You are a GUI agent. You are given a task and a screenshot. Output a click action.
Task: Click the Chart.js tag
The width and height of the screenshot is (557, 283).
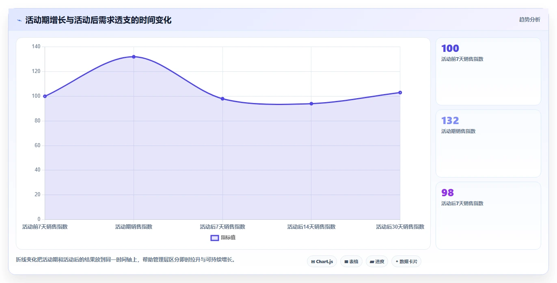click(x=322, y=262)
